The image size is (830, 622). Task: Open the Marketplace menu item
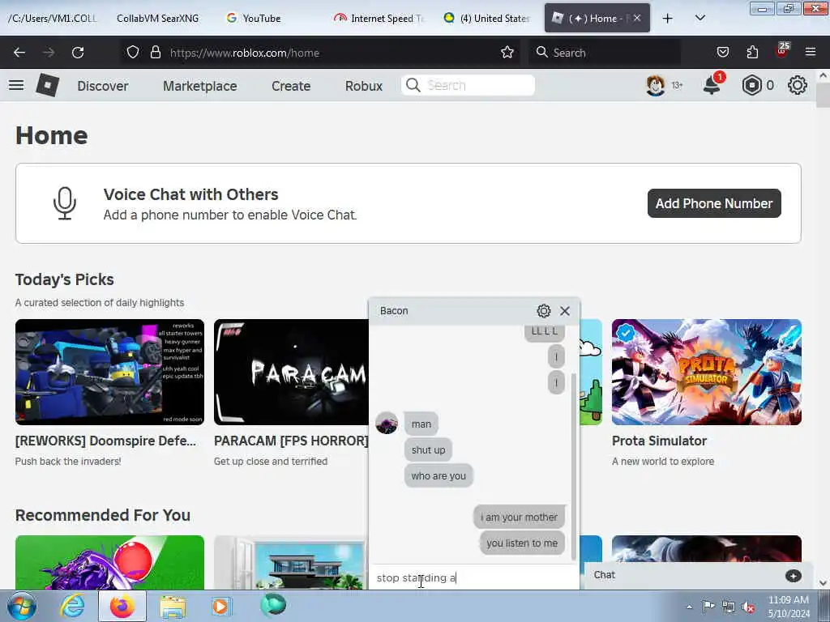[x=200, y=86]
